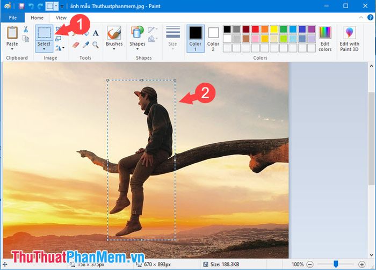The height and width of the screenshot is (270, 376).
Task: Minimize the Paint window
Action: [327, 6]
